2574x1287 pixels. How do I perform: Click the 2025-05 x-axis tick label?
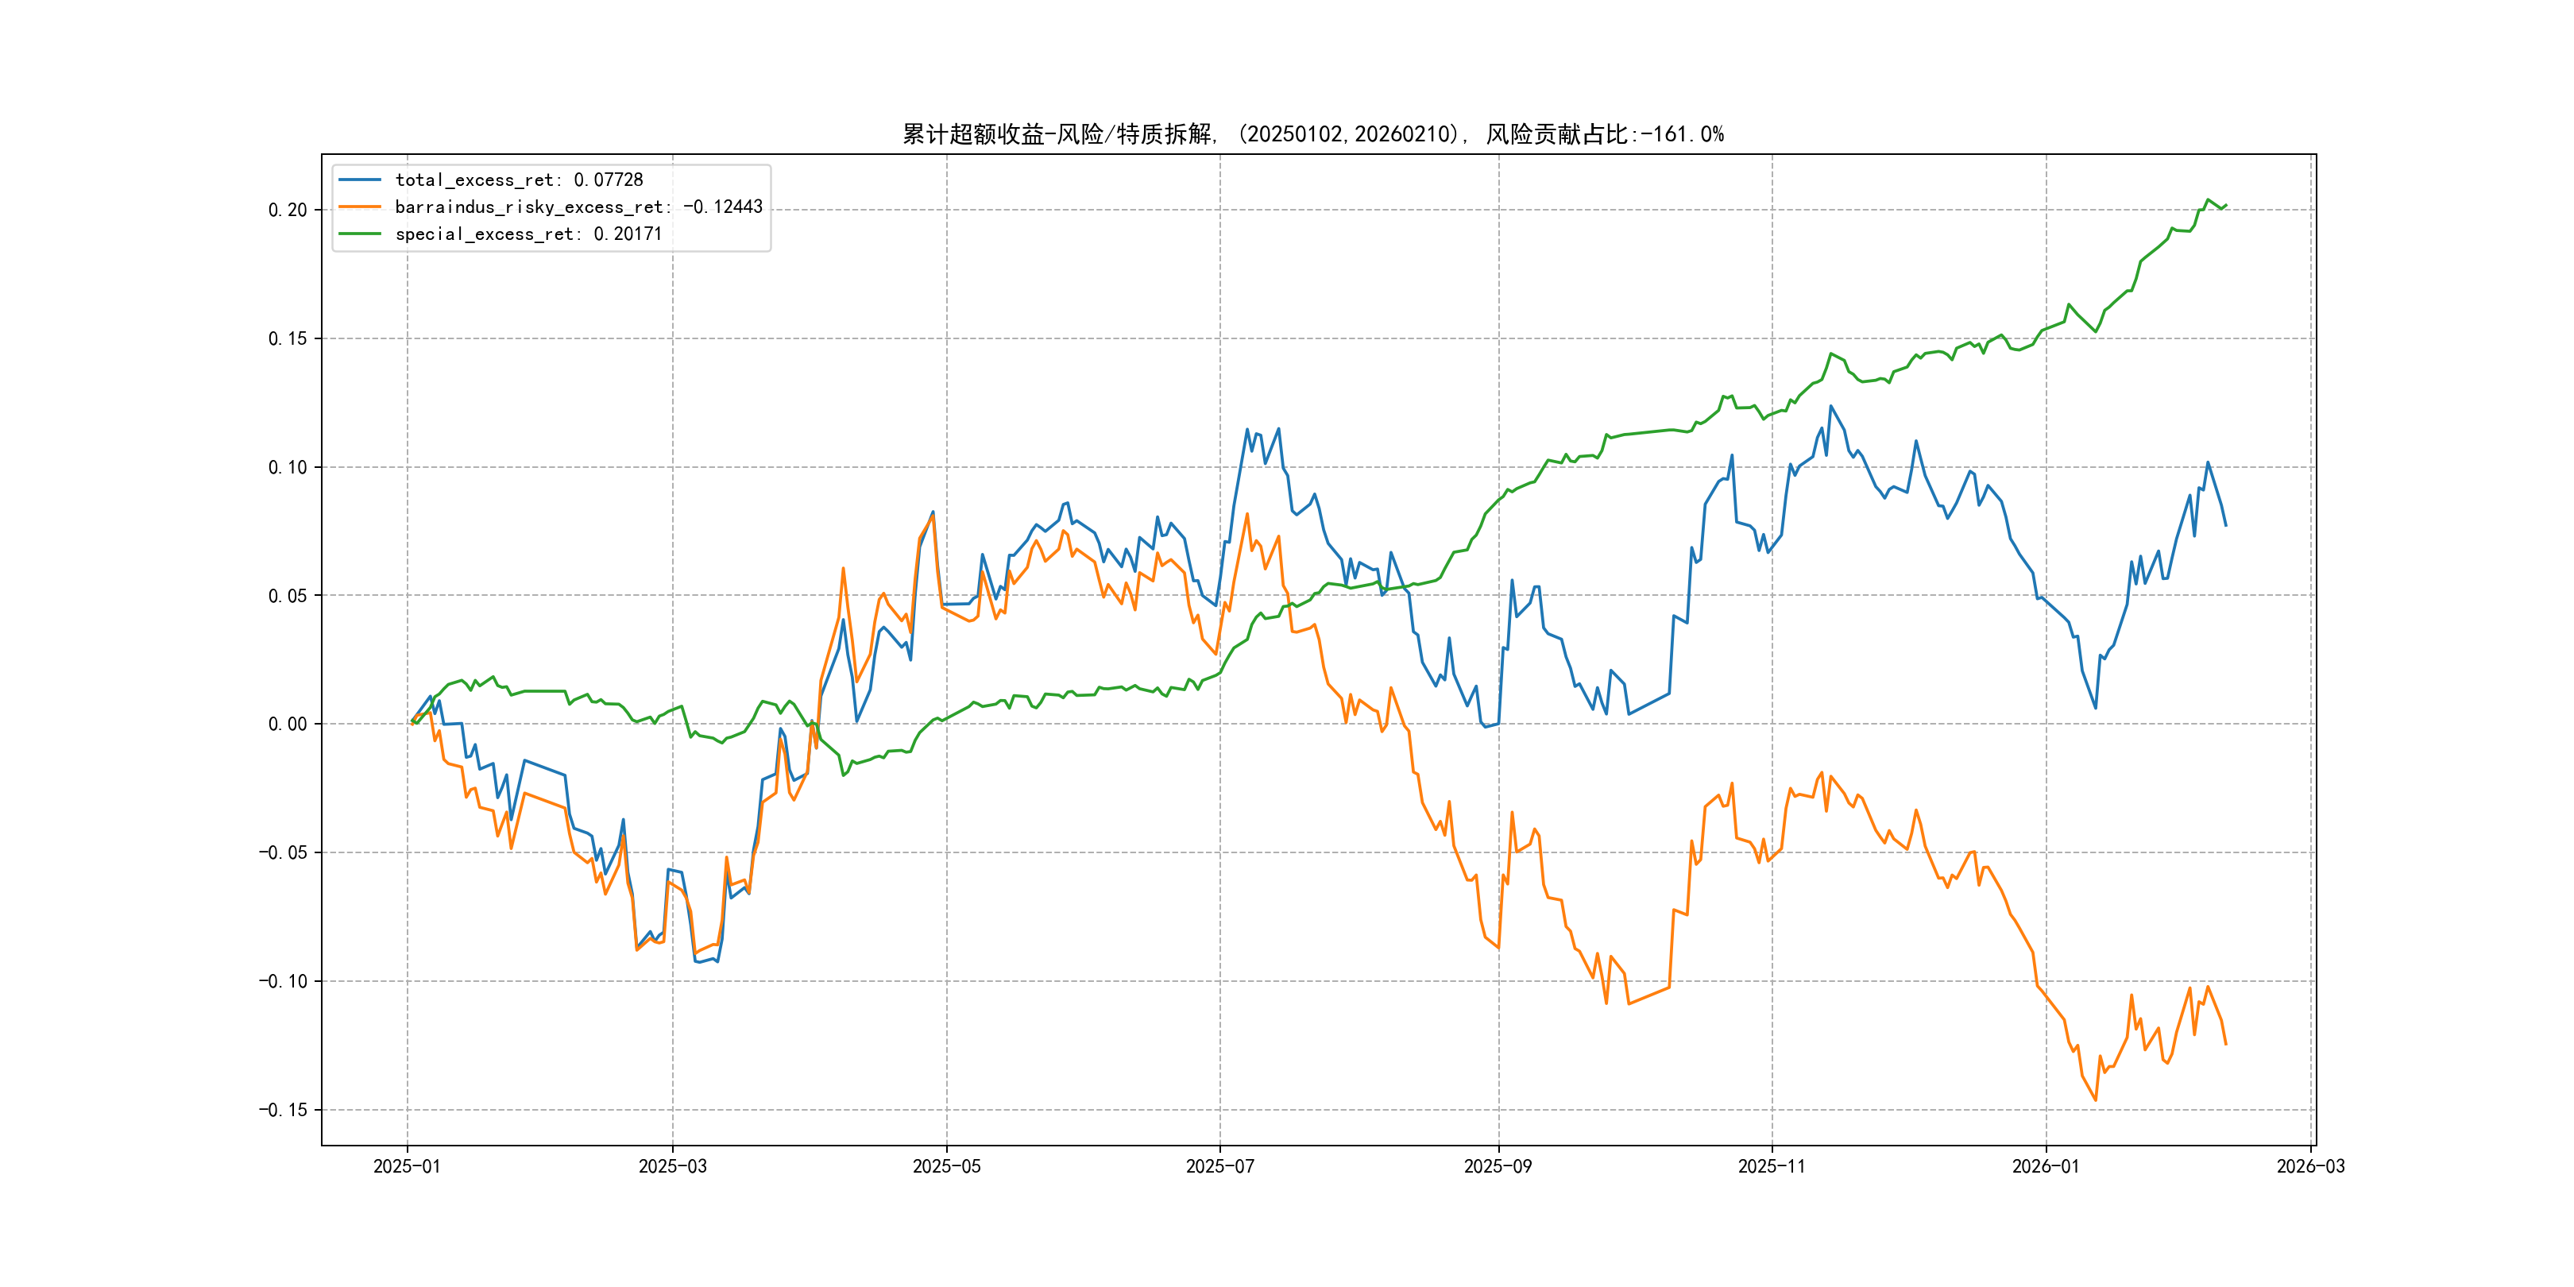click(x=946, y=1166)
